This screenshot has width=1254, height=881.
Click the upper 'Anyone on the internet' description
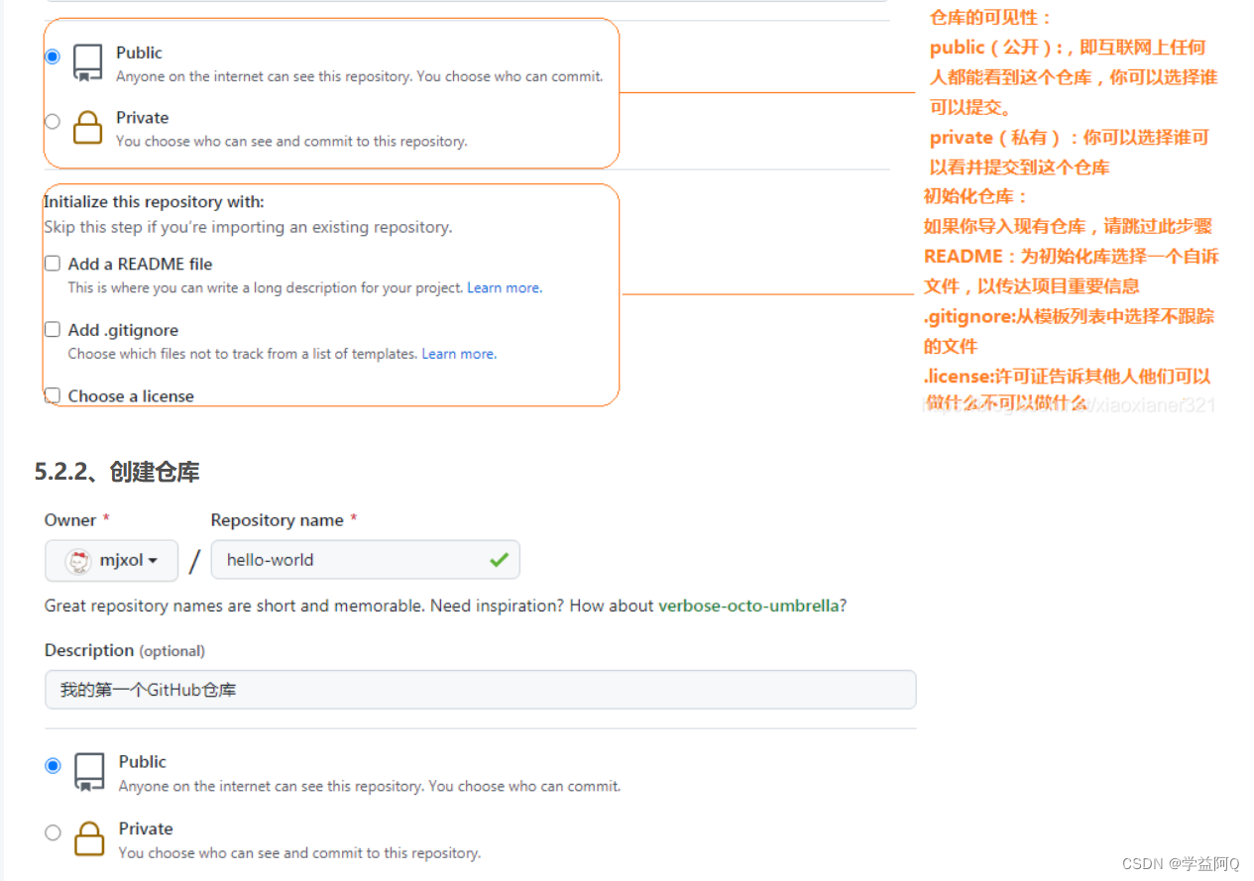coord(360,76)
